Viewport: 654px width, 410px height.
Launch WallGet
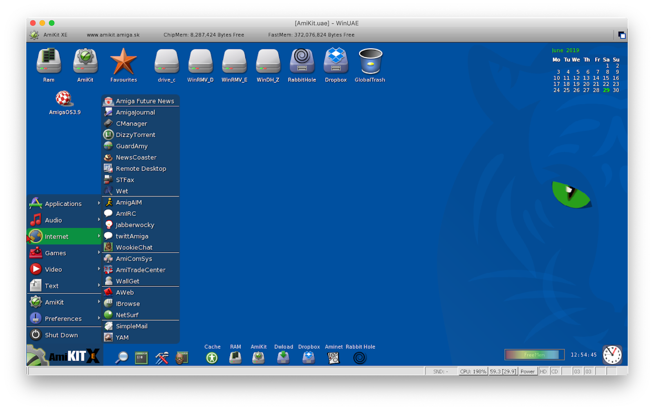coord(141,281)
